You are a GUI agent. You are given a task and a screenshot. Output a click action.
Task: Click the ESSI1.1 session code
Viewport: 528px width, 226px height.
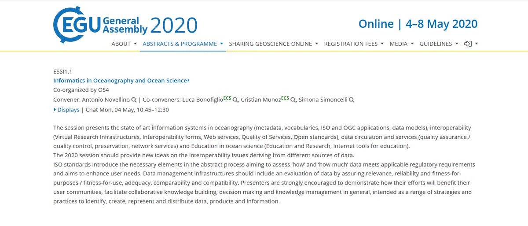[62, 71]
